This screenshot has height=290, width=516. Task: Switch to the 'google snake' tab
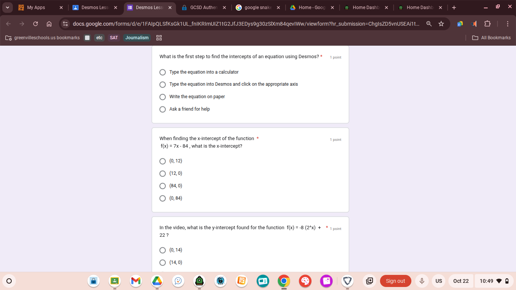pos(256,7)
